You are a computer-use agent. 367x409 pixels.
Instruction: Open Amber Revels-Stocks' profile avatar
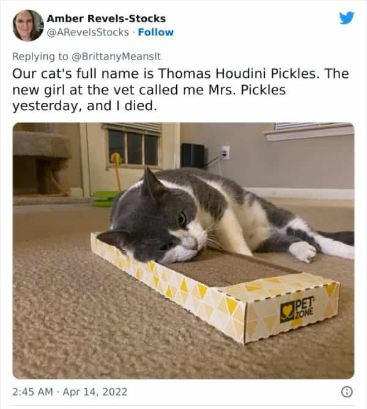click(28, 26)
